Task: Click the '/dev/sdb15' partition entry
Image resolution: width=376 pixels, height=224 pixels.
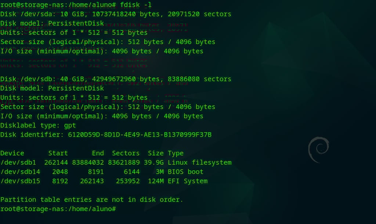Action: pos(20,181)
